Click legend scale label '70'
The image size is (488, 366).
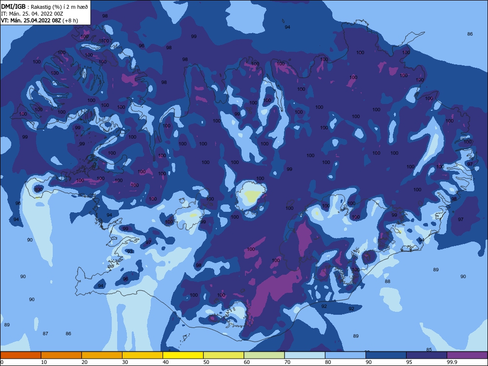287,362
